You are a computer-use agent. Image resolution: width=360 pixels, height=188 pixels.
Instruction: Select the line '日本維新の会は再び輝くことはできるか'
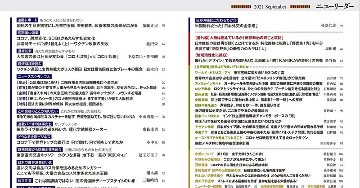point(226,43)
